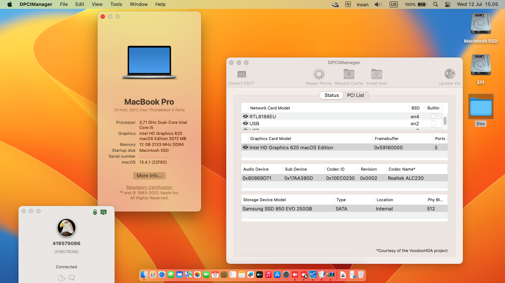Click the More Info... button
The width and height of the screenshot is (505, 283).
[x=149, y=176]
